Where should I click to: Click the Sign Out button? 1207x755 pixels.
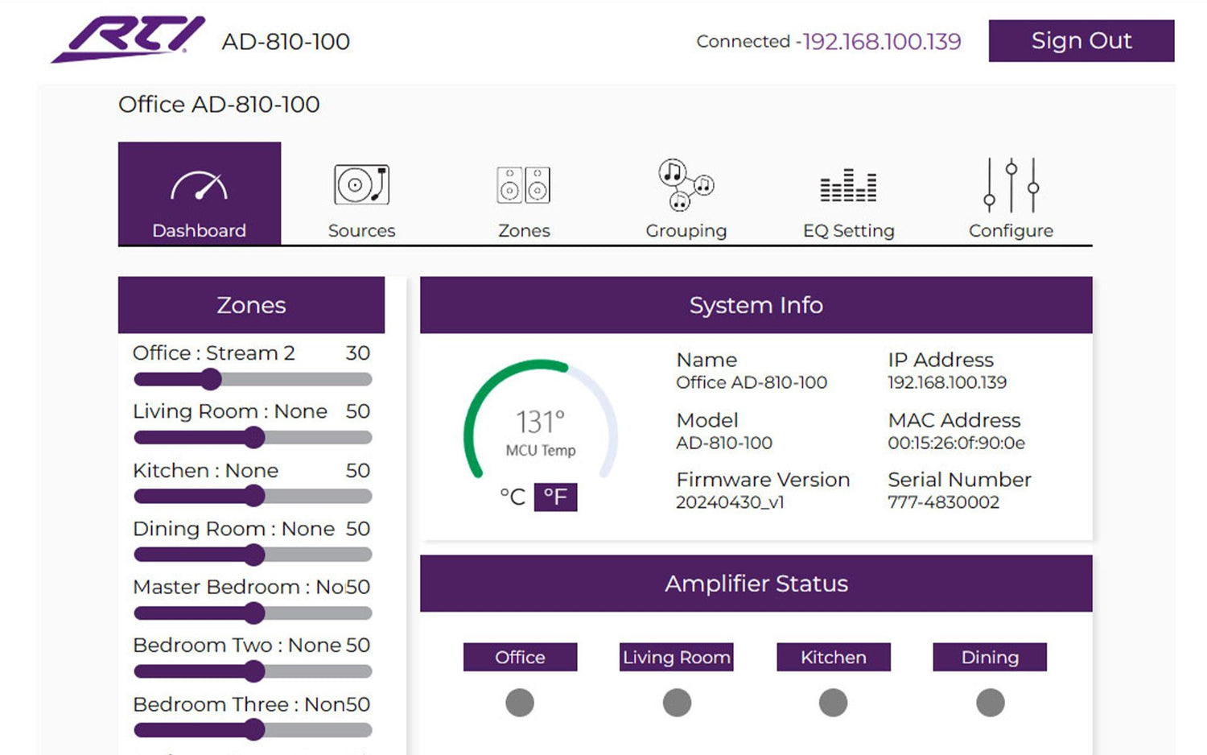click(x=1081, y=41)
